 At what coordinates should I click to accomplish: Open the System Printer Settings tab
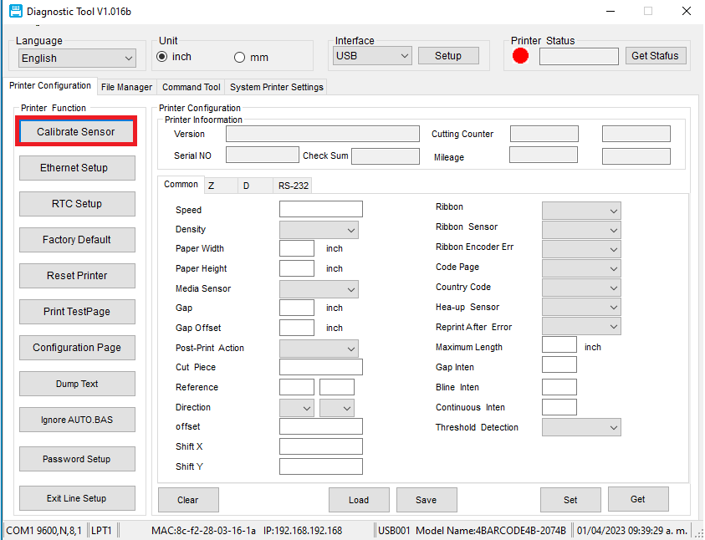[x=277, y=87]
